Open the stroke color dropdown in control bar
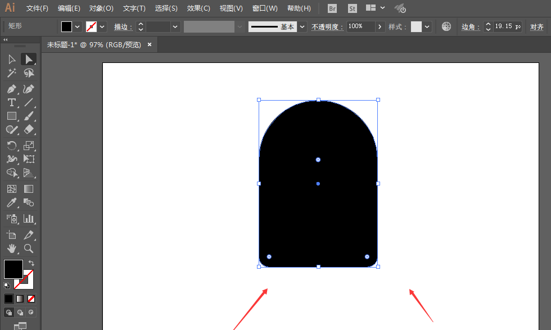The width and height of the screenshot is (551, 330). [102, 27]
